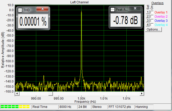Click the 8000 Hz sampling rate field
Image resolution: width=172 pixels, height=111 pixels.
(67, 107)
